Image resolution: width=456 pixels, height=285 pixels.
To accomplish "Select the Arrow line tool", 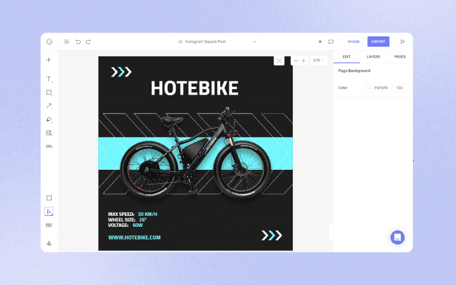I will (49, 106).
